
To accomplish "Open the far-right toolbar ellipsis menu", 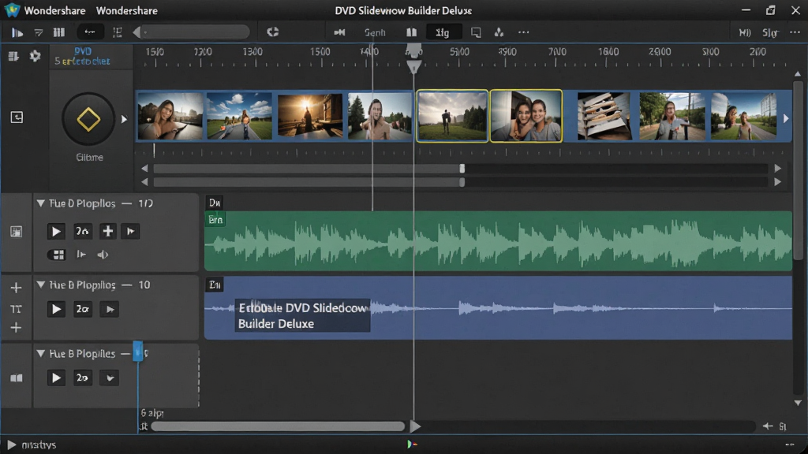I will click(795, 32).
